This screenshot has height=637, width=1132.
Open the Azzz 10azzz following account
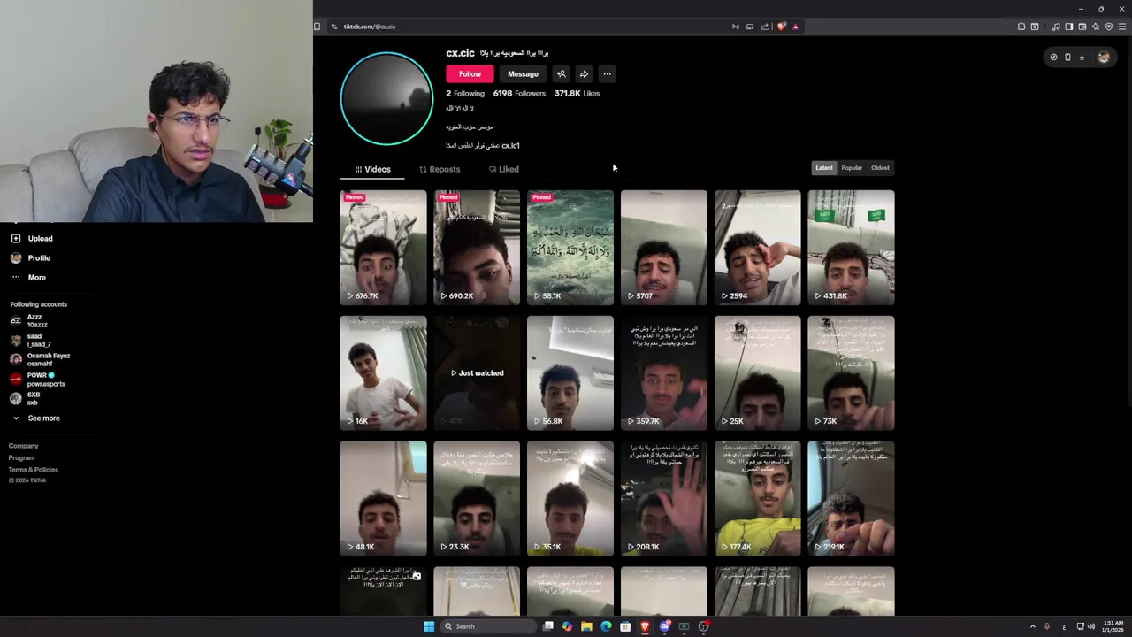[x=29, y=320]
